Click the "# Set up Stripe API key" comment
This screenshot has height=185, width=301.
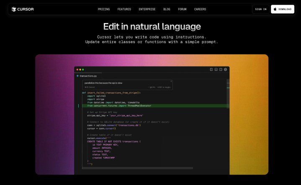coord(102,112)
